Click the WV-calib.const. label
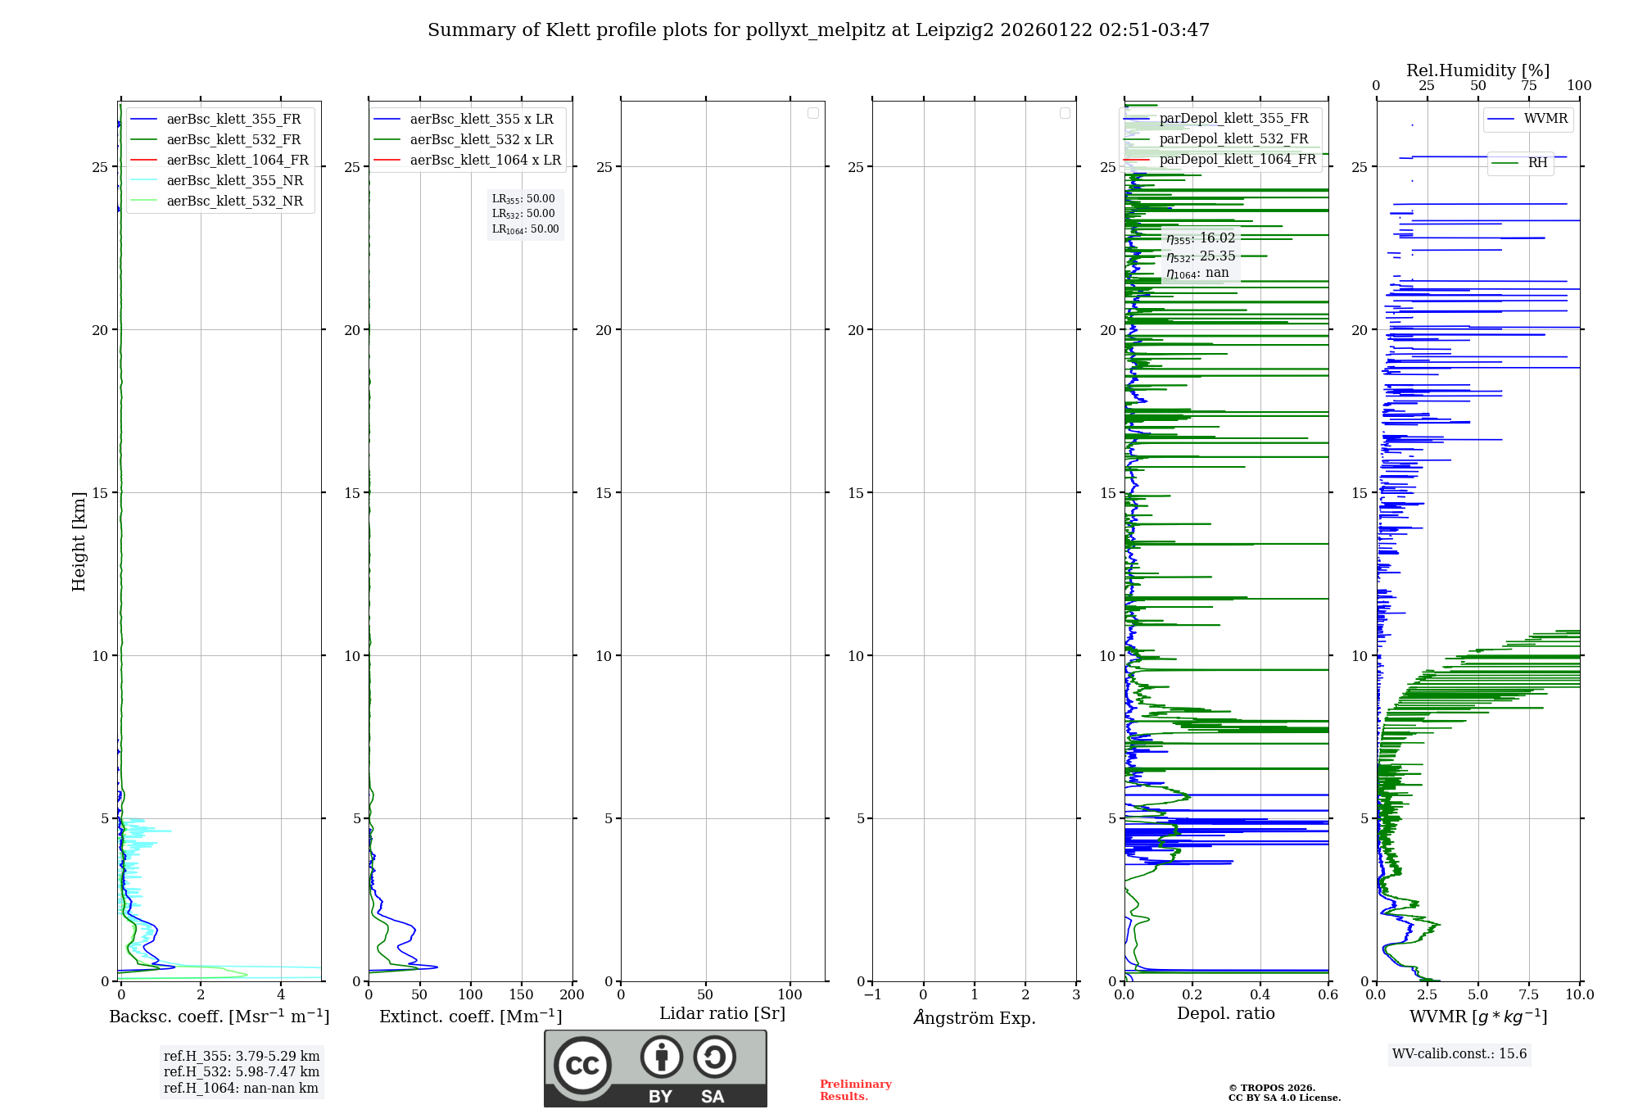This screenshot has height=1114, width=1638. pyautogui.click(x=1459, y=1053)
